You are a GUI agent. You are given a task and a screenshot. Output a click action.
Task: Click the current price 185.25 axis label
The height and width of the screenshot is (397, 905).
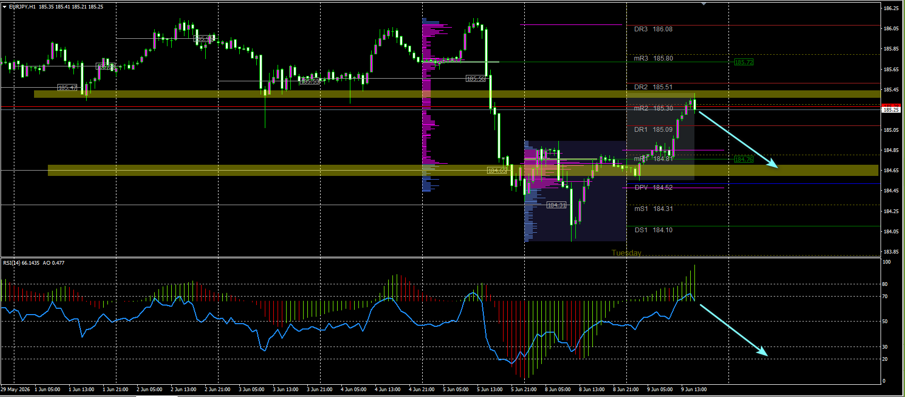891,110
